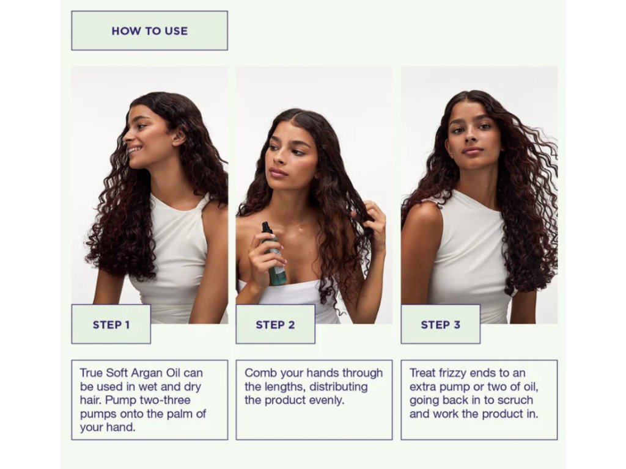Select the STEP 2 label
The height and width of the screenshot is (469, 626).
pyautogui.click(x=276, y=324)
